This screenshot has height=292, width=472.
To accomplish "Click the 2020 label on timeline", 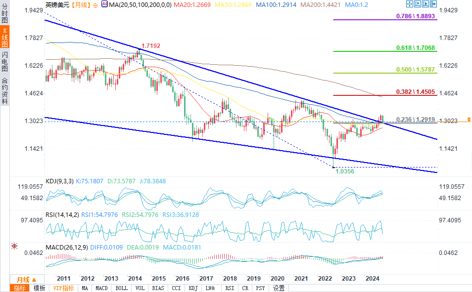I will 277,278.
